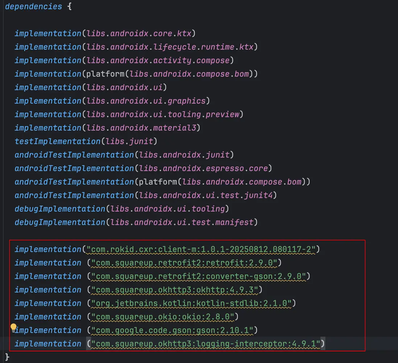Click the yellow lightbulb quick-fix icon
This screenshot has width=398, height=363.
[13, 327]
